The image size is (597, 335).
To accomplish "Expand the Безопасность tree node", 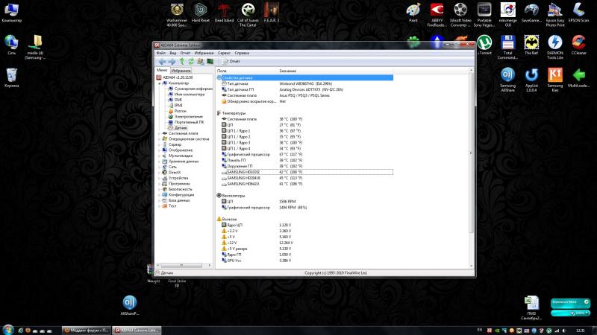I will pos(160,189).
